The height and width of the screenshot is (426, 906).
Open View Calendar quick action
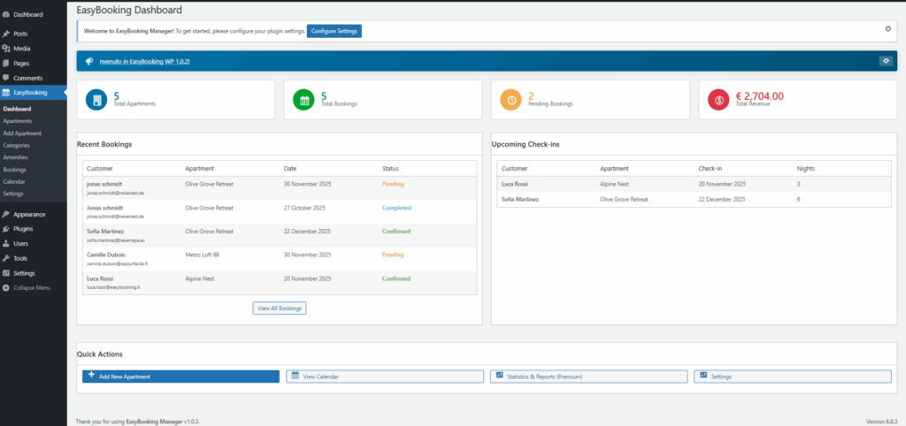tap(385, 377)
